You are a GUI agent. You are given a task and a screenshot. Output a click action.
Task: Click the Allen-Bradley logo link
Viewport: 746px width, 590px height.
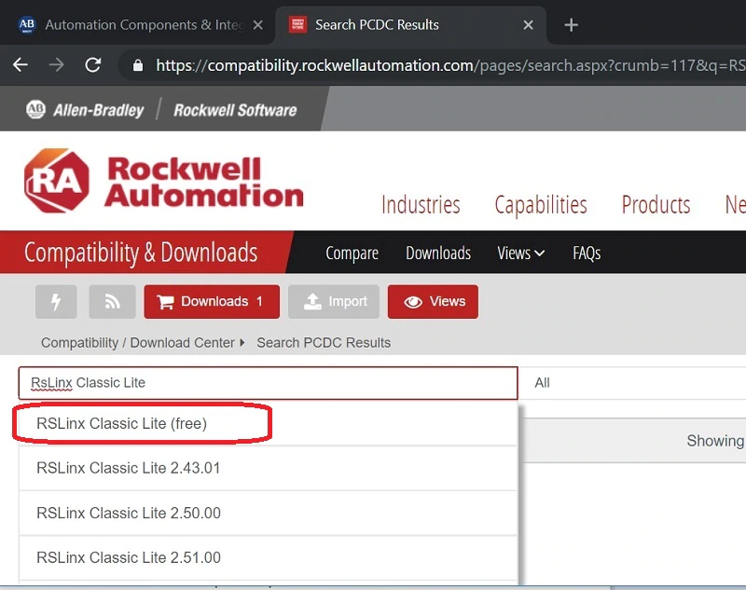click(85, 110)
